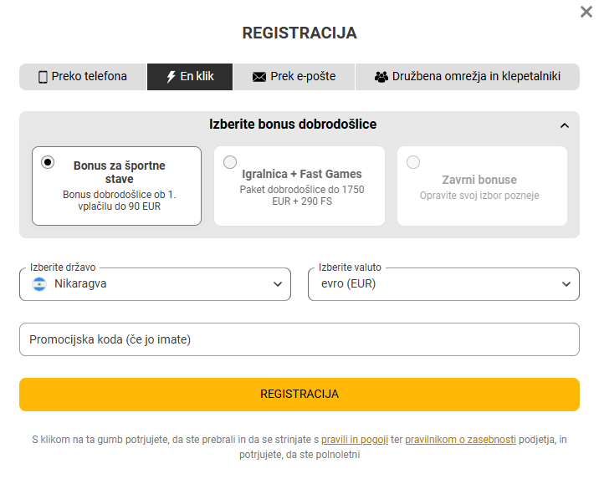Viewport: 599px width, 489px height.
Task: Click the envelope icon in Prek e-pošte
Action: [x=259, y=77]
